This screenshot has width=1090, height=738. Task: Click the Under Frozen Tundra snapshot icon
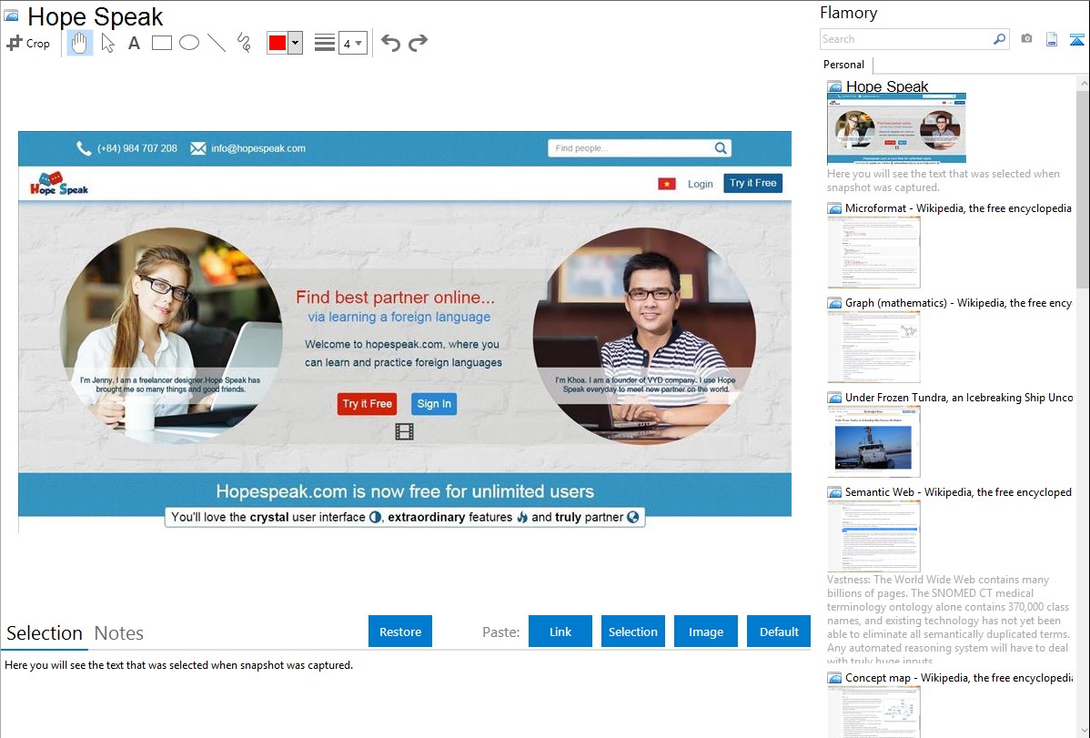point(835,398)
